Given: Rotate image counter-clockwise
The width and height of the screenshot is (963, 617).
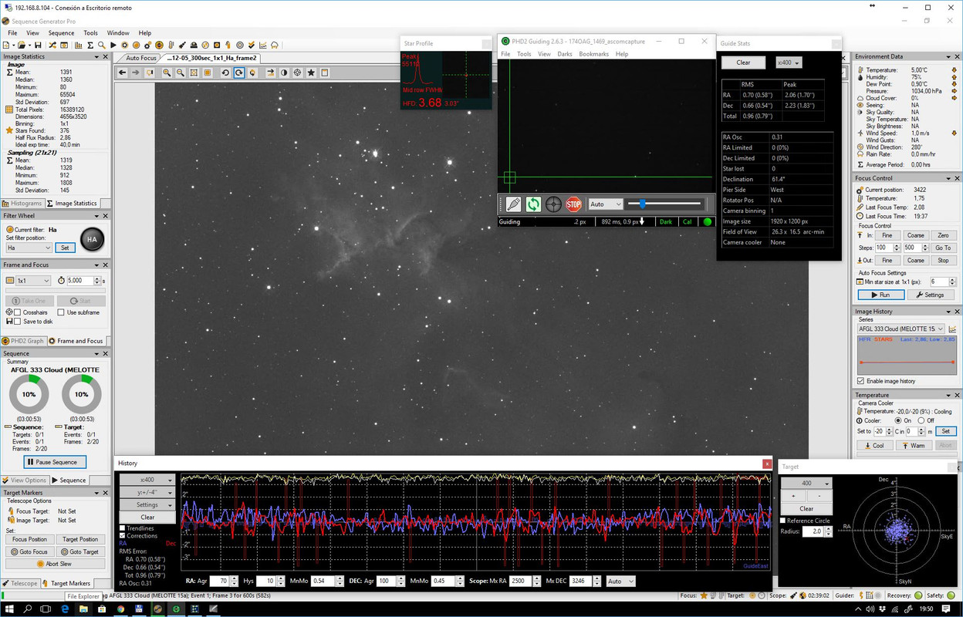Looking at the screenshot, I should click(225, 72).
